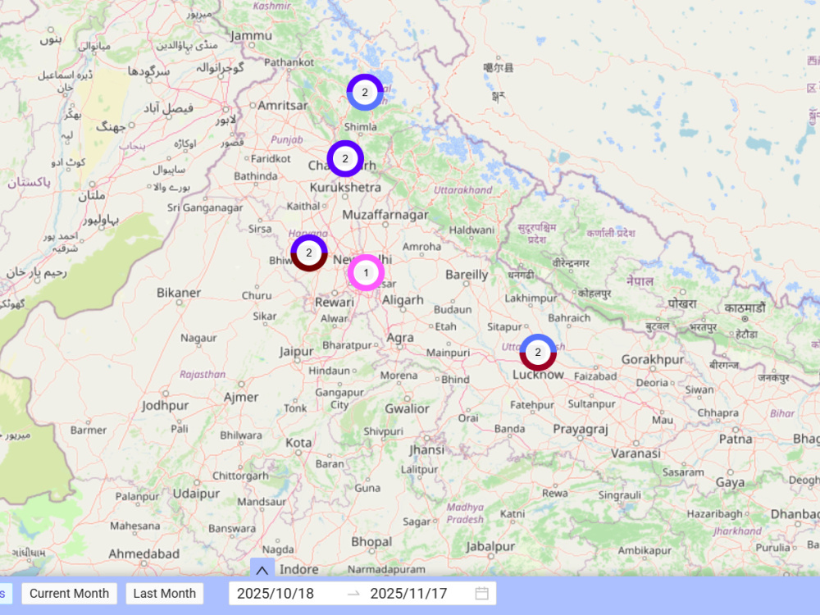Click the cluster marker over Chandigarh
This screenshot has width=820, height=615.
coord(345,158)
